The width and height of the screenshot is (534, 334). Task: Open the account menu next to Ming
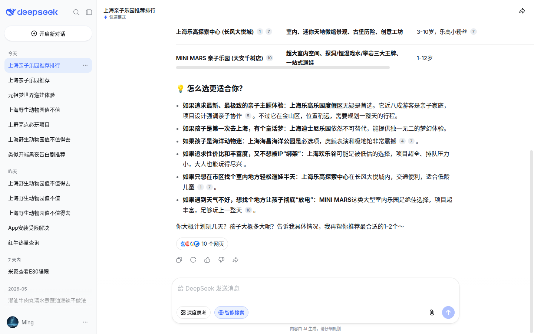click(x=85, y=322)
